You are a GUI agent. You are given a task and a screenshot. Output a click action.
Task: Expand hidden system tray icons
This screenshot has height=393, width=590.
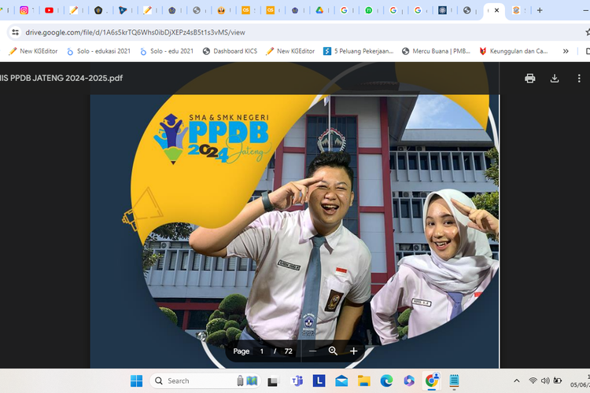(517, 380)
